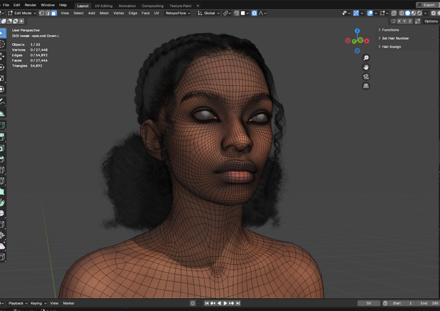This screenshot has width=440, height=311.
Task: Click the Options button
Action: coord(431,21)
